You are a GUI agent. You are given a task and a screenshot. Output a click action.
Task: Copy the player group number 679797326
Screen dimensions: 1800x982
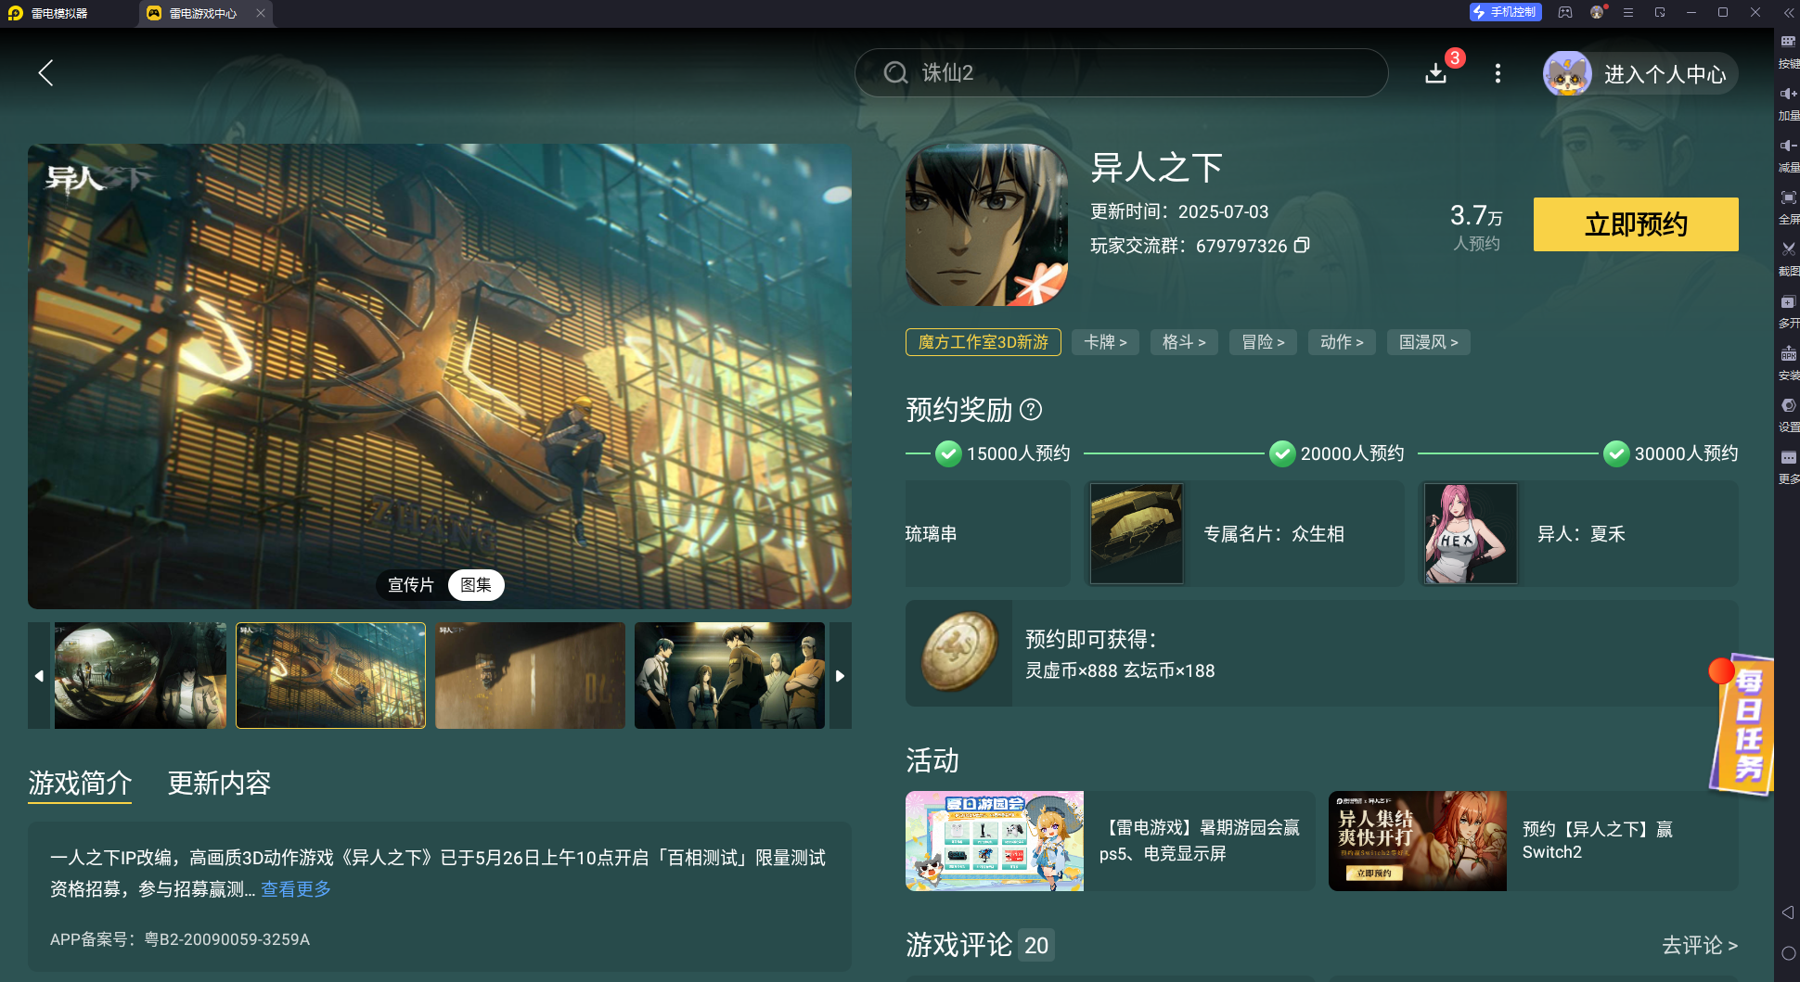coord(1302,245)
